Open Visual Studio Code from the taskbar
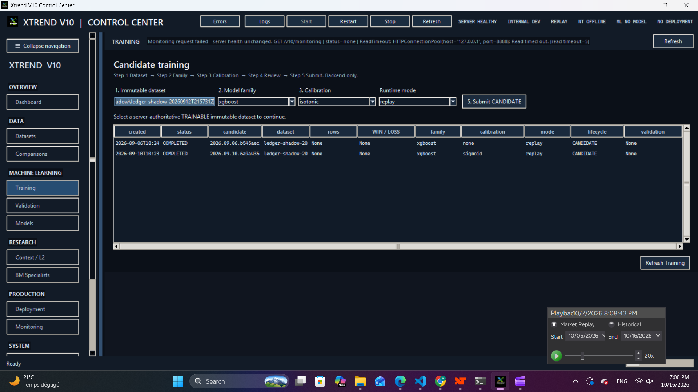This screenshot has height=392, width=698. 420,381
